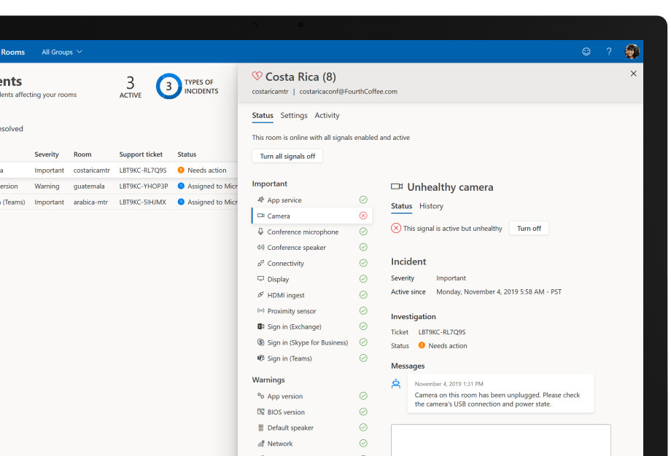Open the user profile avatar
Image resolution: width=671 pixels, height=456 pixels.
632,52
